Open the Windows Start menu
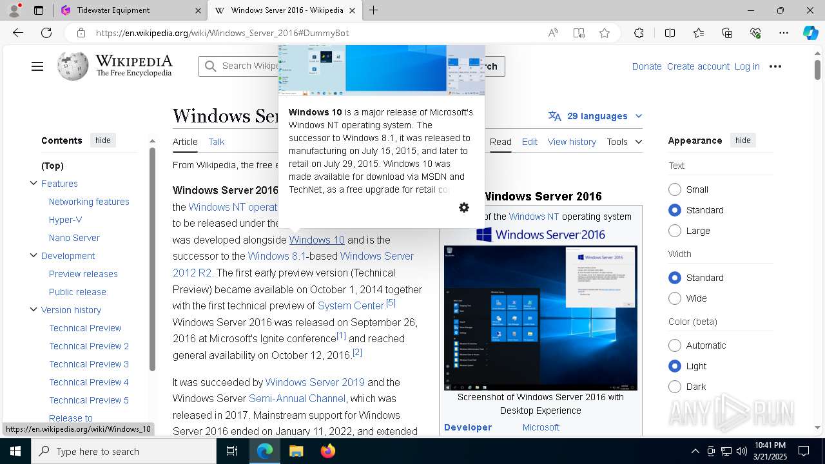825x464 pixels. pyautogui.click(x=15, y=451)
